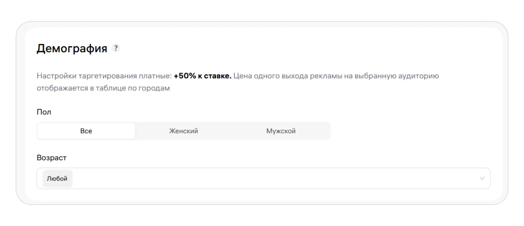Click the Демография section heading
524x226 pixels.
72,49
